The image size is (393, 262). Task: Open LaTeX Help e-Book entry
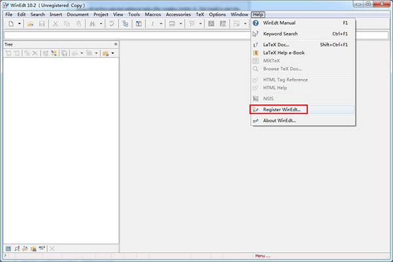pos(303,52)
